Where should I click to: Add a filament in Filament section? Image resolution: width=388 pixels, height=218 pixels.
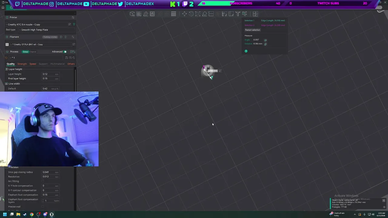[x=61, y=37]
